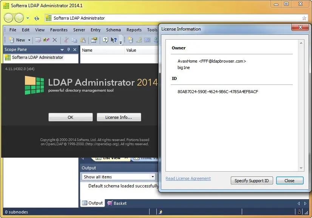The image size is (312, 218).
Task: Click the Help question mark icon
Action: (x=105, y=40)
